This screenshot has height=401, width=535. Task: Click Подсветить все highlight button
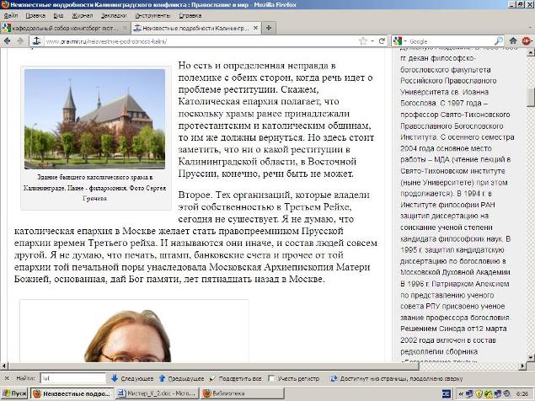tap(236, 378)
